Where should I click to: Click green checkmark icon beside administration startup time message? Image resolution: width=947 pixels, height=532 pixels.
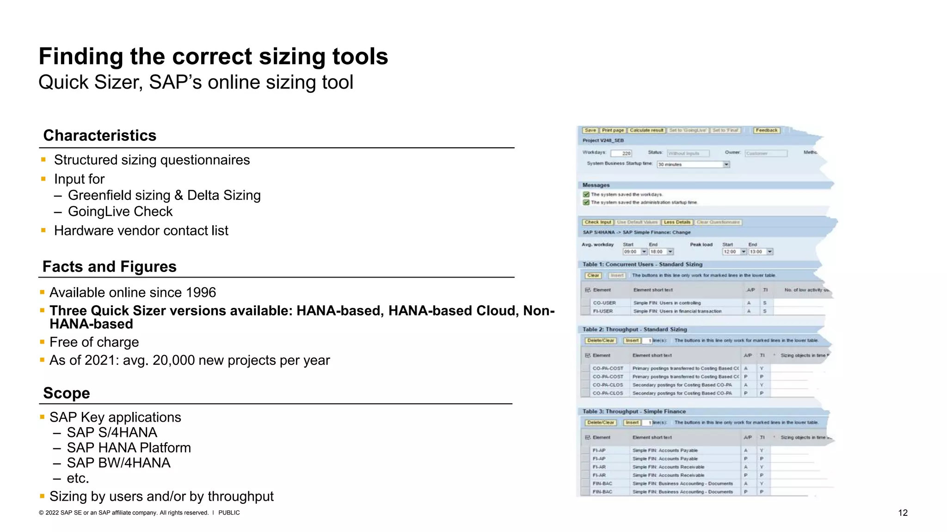(x=586, y=202)
